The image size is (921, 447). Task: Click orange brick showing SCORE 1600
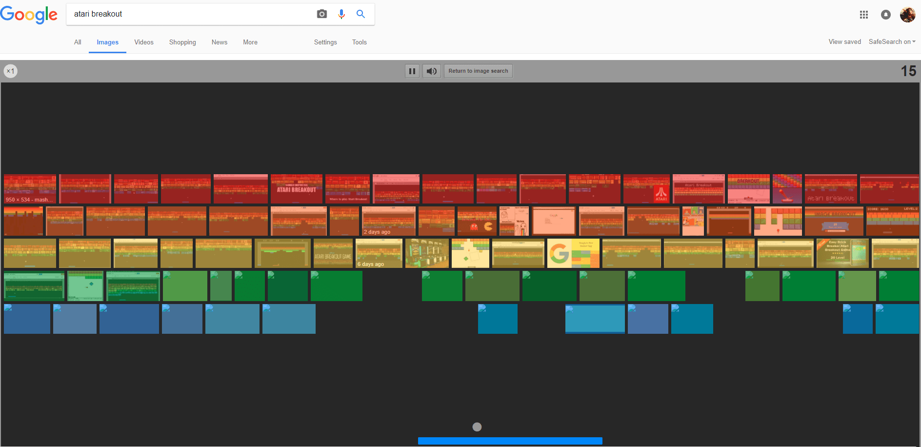[893, 221]
